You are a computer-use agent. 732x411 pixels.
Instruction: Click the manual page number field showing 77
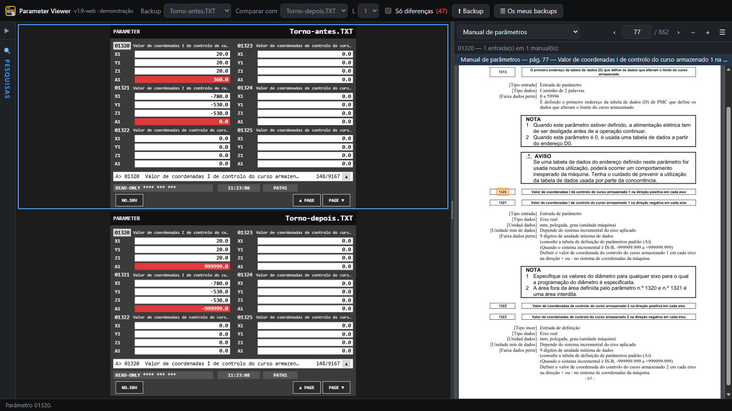(x=637, y=32)
